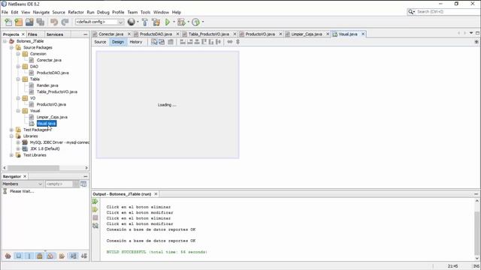Minimize the Projects panel
Viewport: 481px width, 270px height.
click(x=85, y=34)
